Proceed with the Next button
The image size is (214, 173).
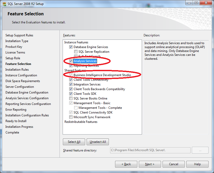150,164
